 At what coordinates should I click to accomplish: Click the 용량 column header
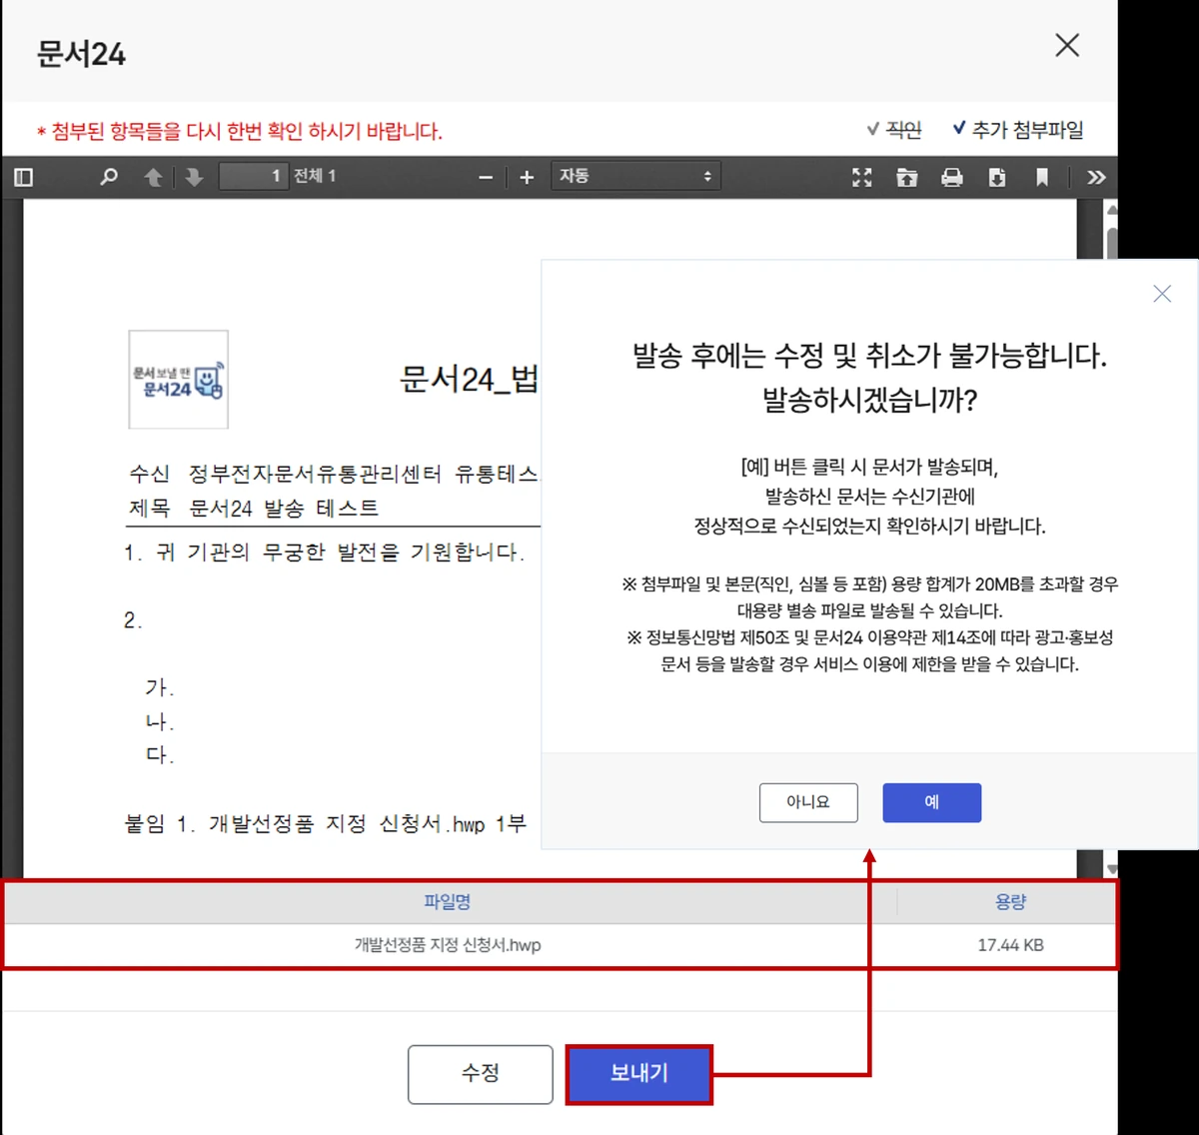pos(1010,902)
